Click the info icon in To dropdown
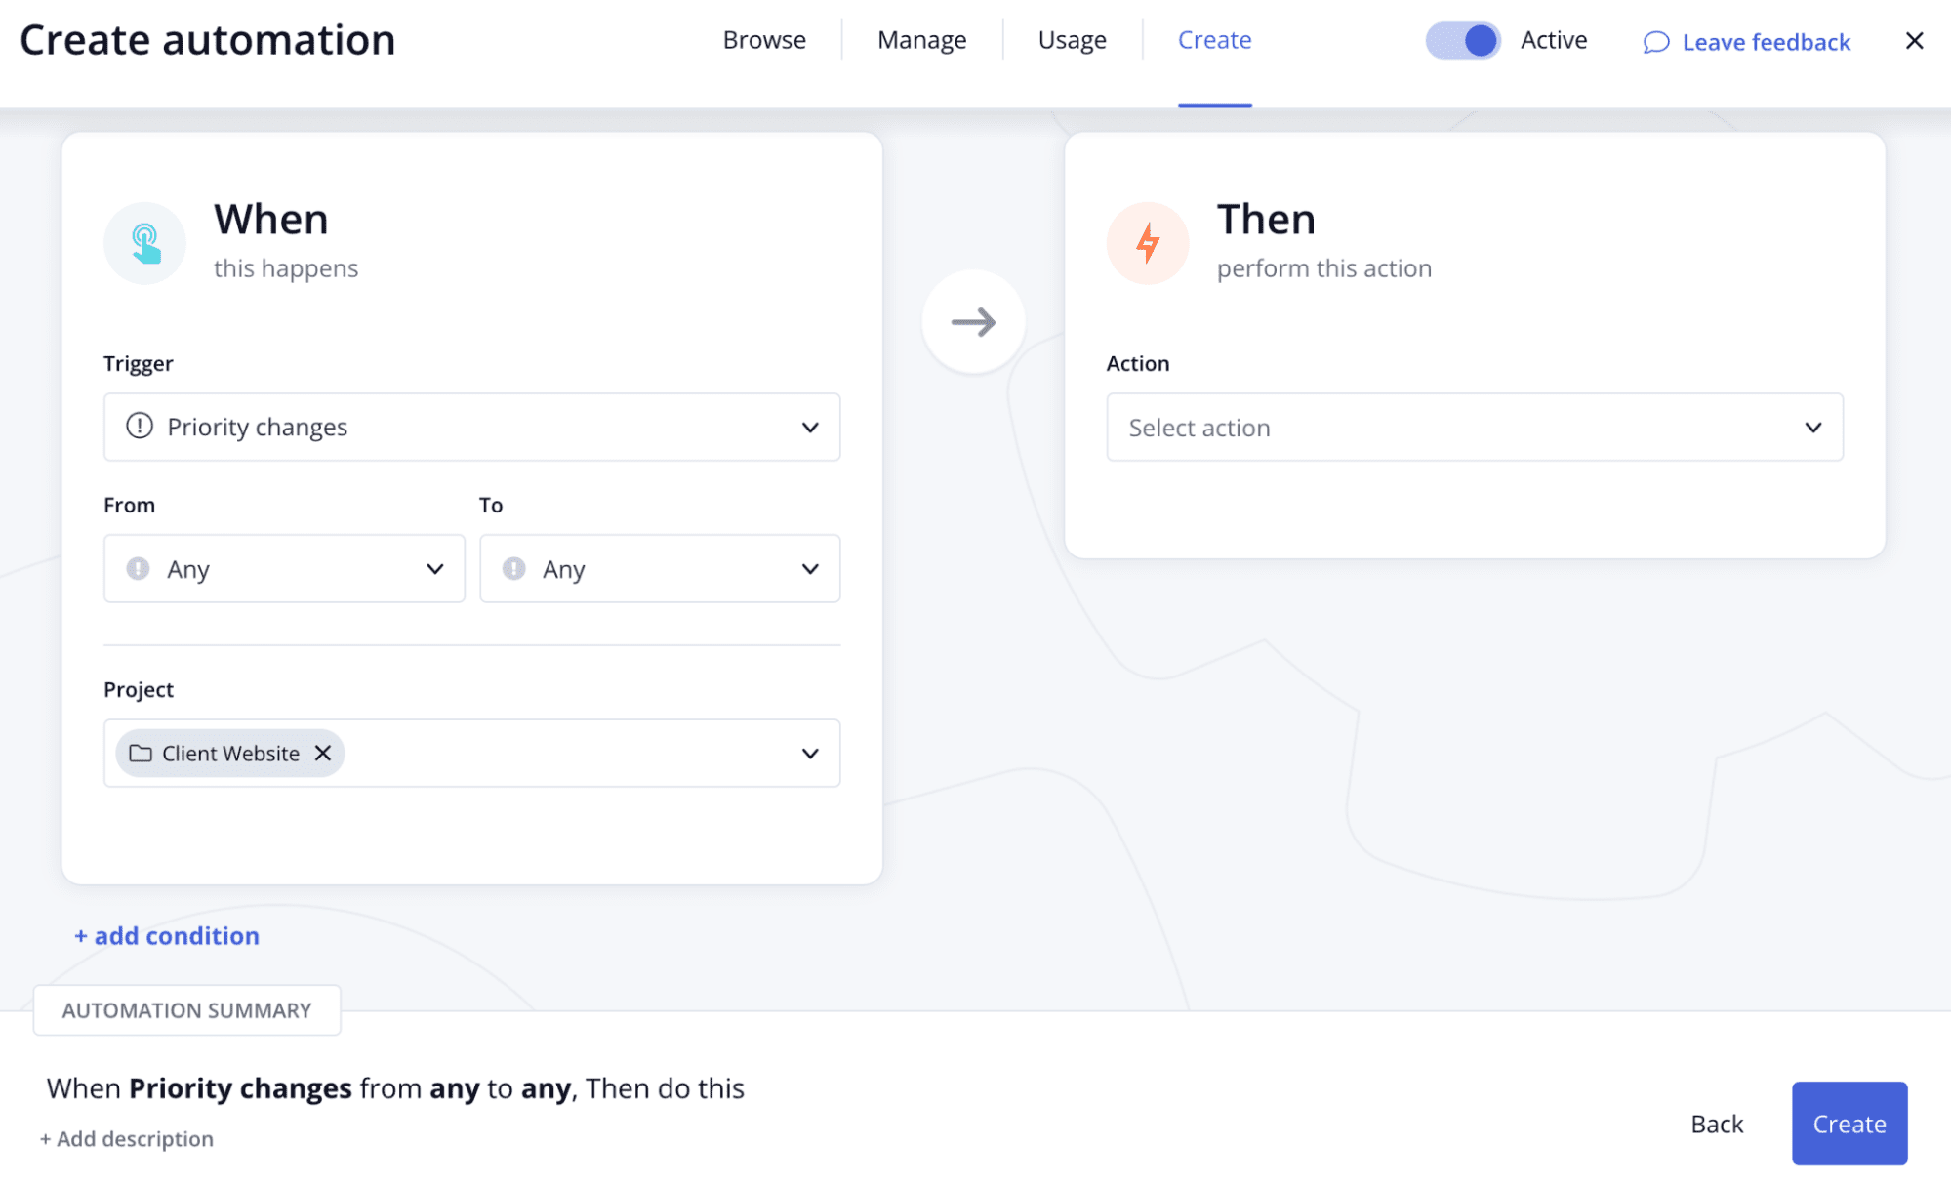The image size is (1951, 1188). click(x=511, y=567)
